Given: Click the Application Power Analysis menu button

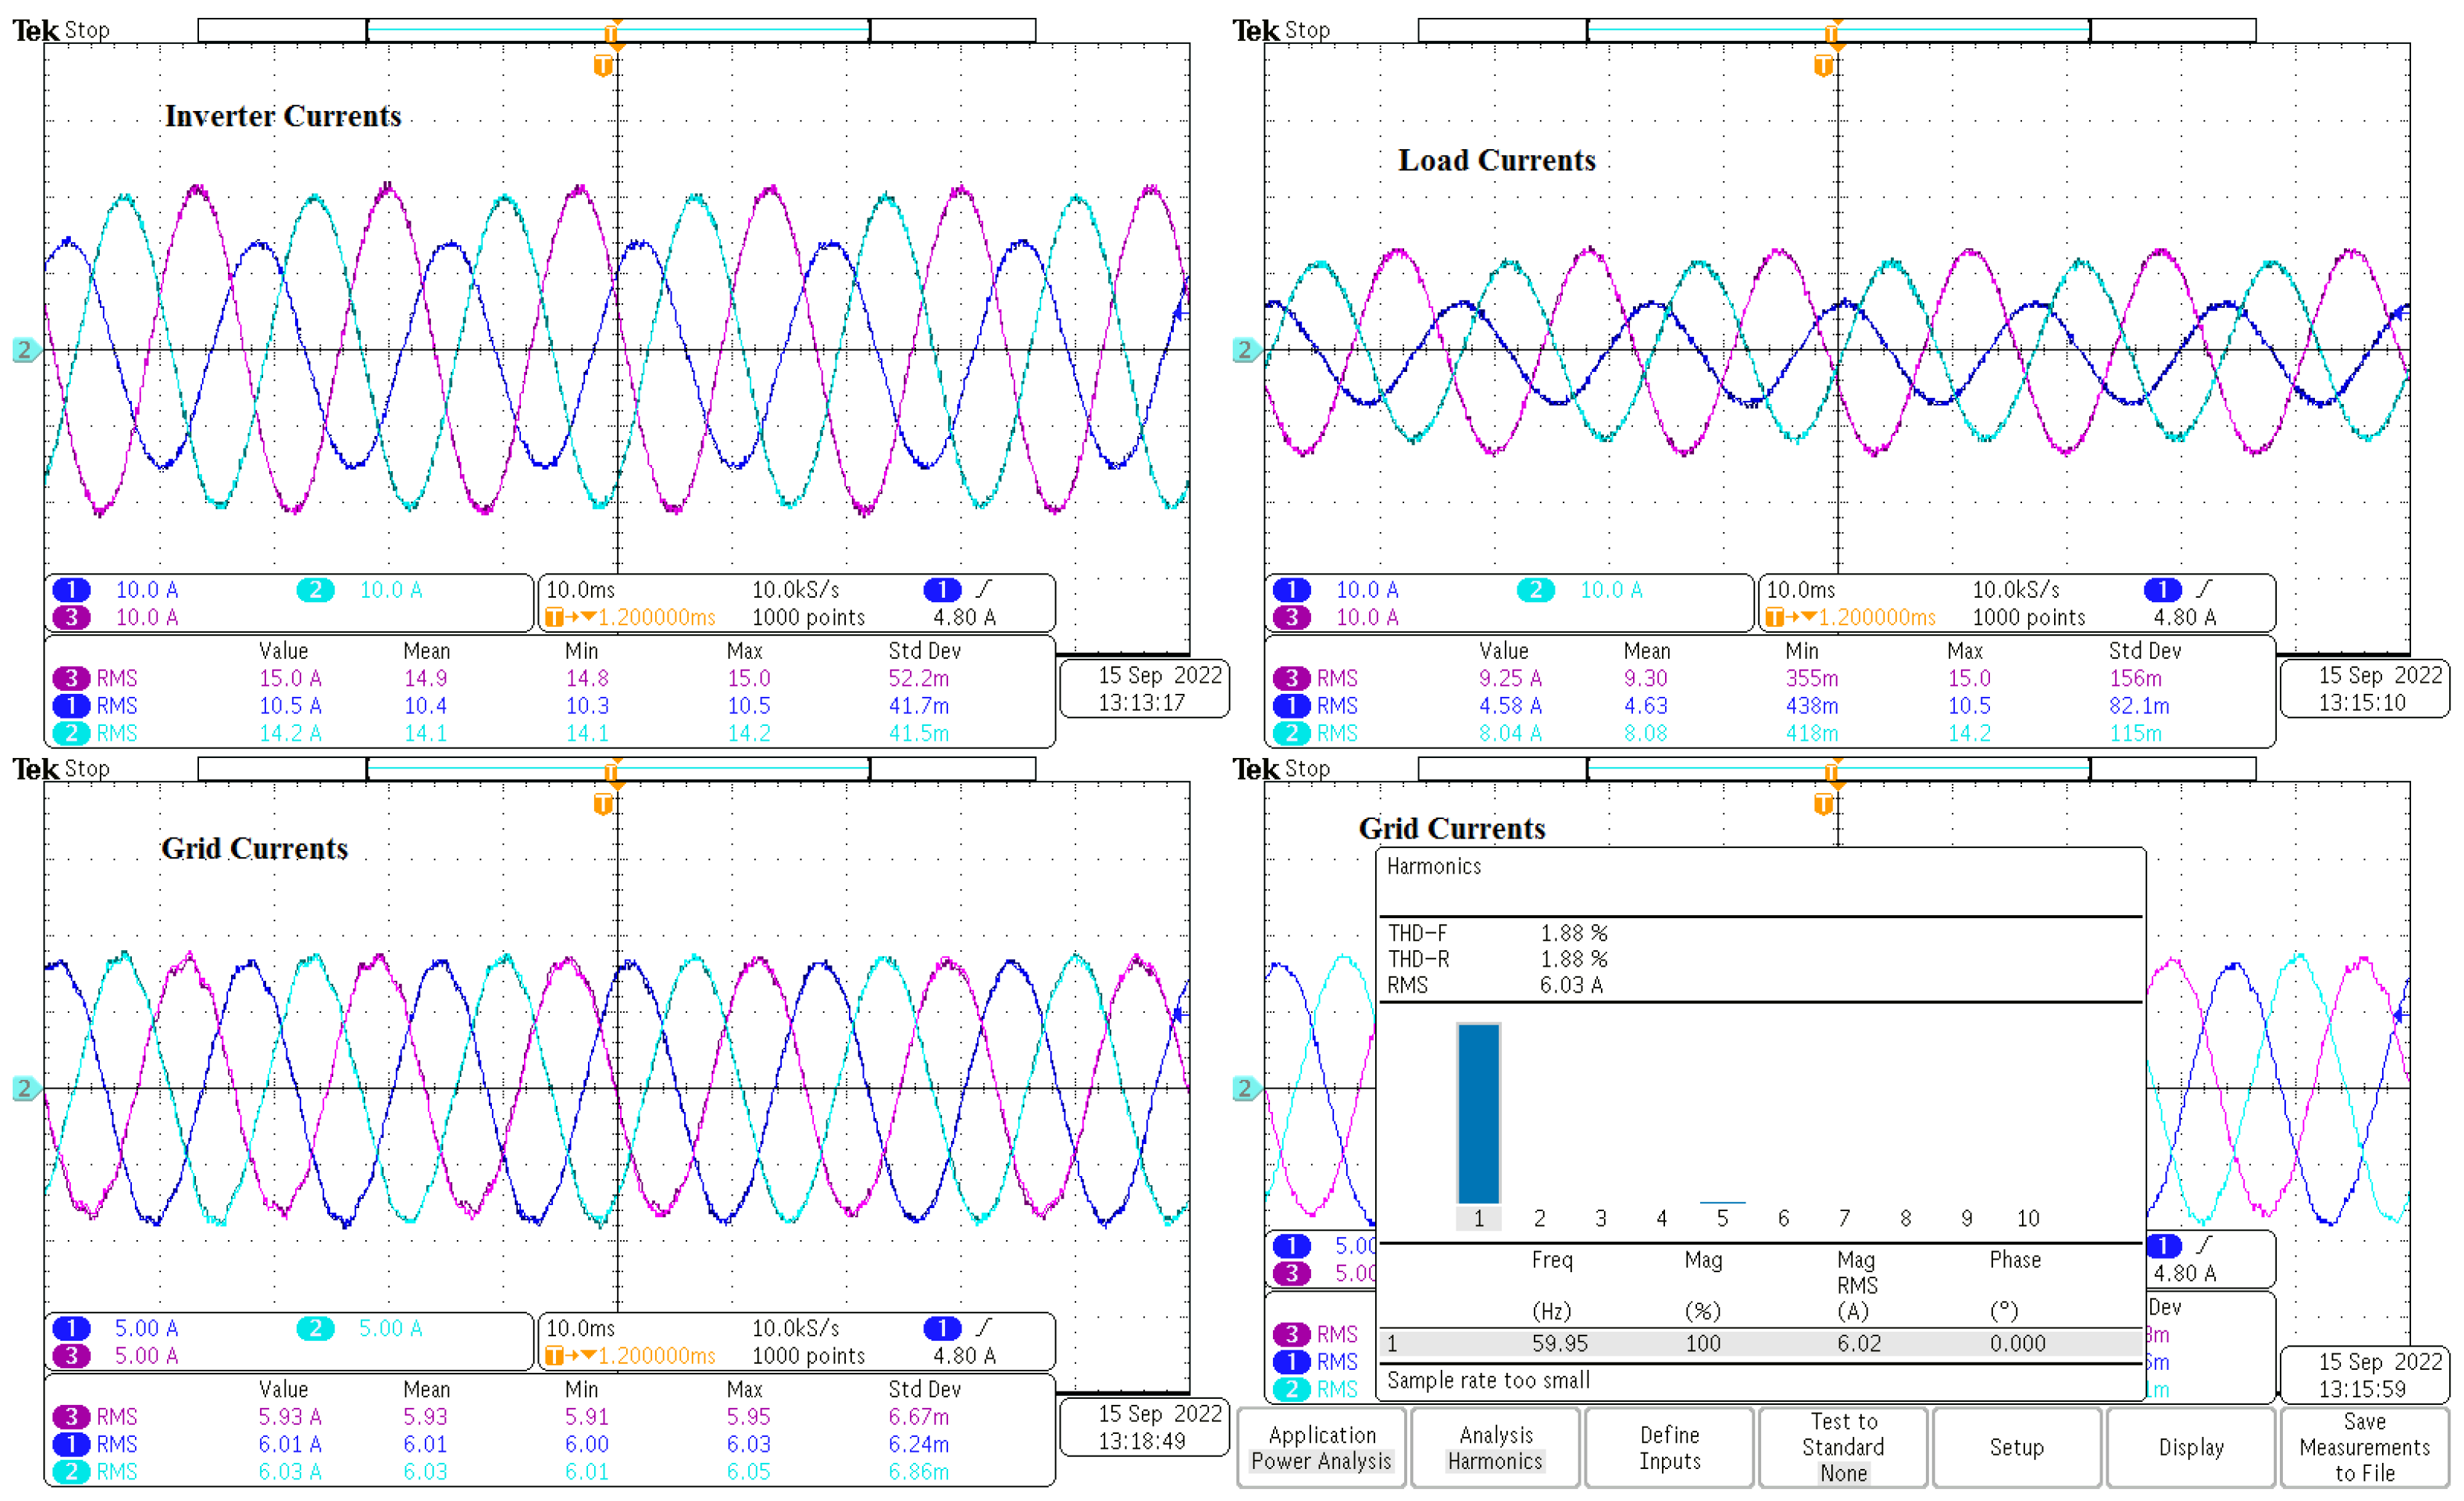Looking at the screenshot, I should click(x=1321, y=1447).
